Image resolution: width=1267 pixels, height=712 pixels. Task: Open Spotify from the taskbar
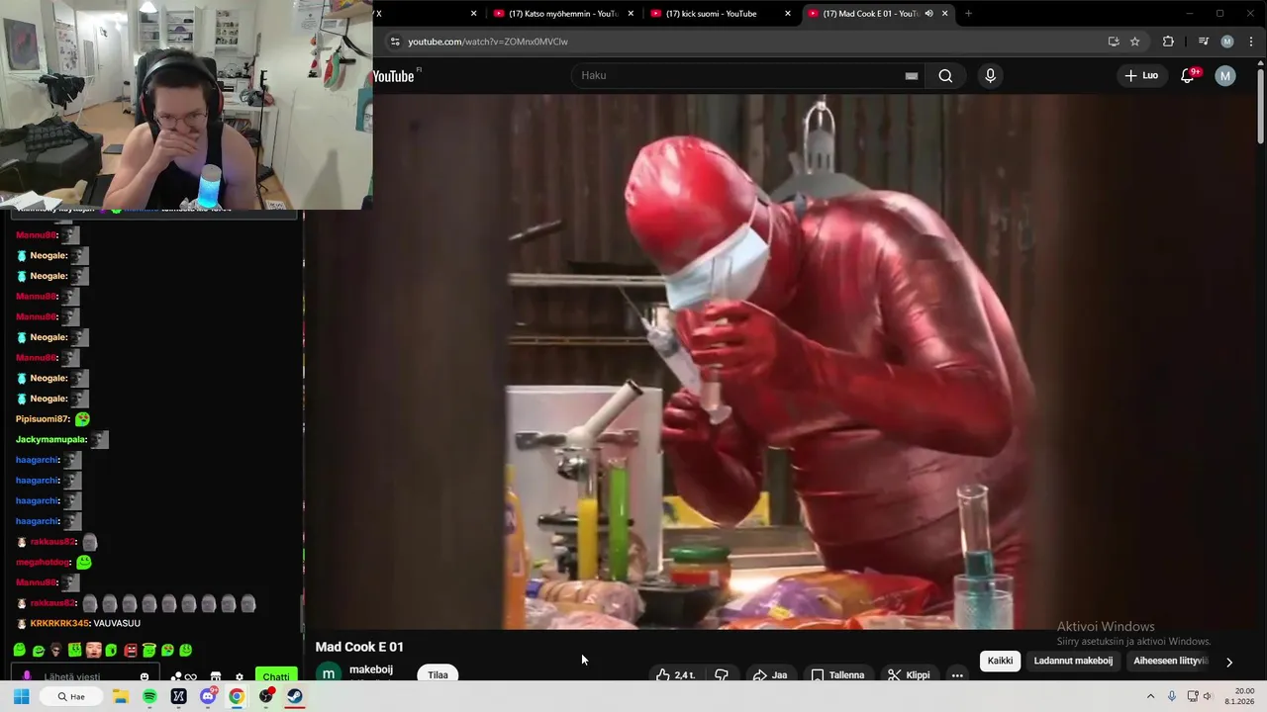(149, 696)
